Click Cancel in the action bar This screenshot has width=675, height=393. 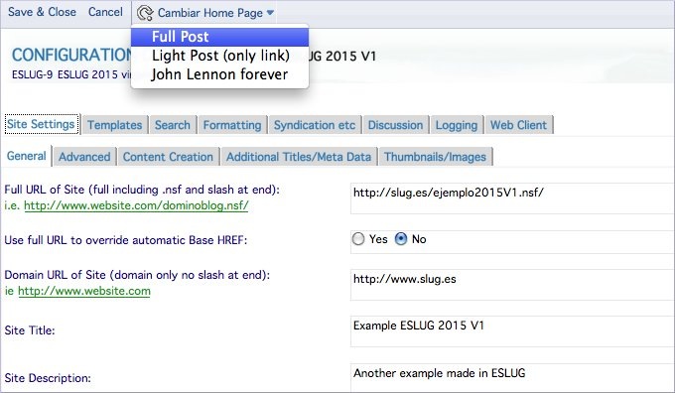105,12
